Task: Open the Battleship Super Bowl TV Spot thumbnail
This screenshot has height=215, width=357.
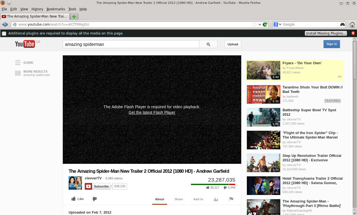Action: [264, 117]
